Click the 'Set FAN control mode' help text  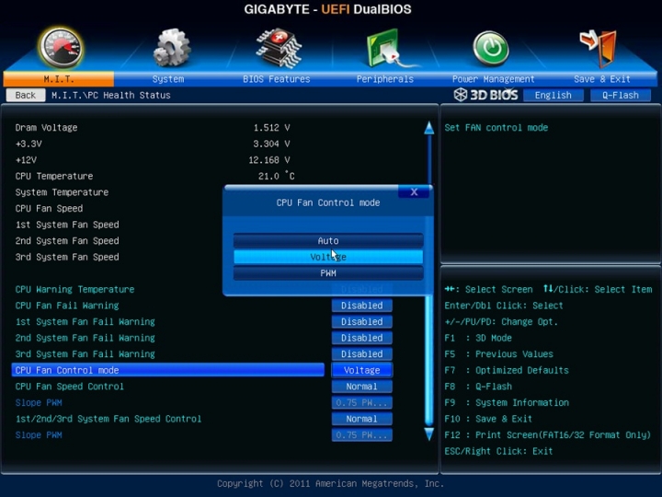tap(496, 128)
